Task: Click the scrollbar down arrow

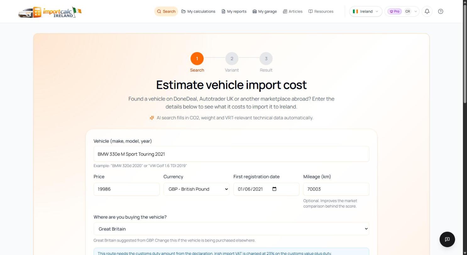Action: 465,253
